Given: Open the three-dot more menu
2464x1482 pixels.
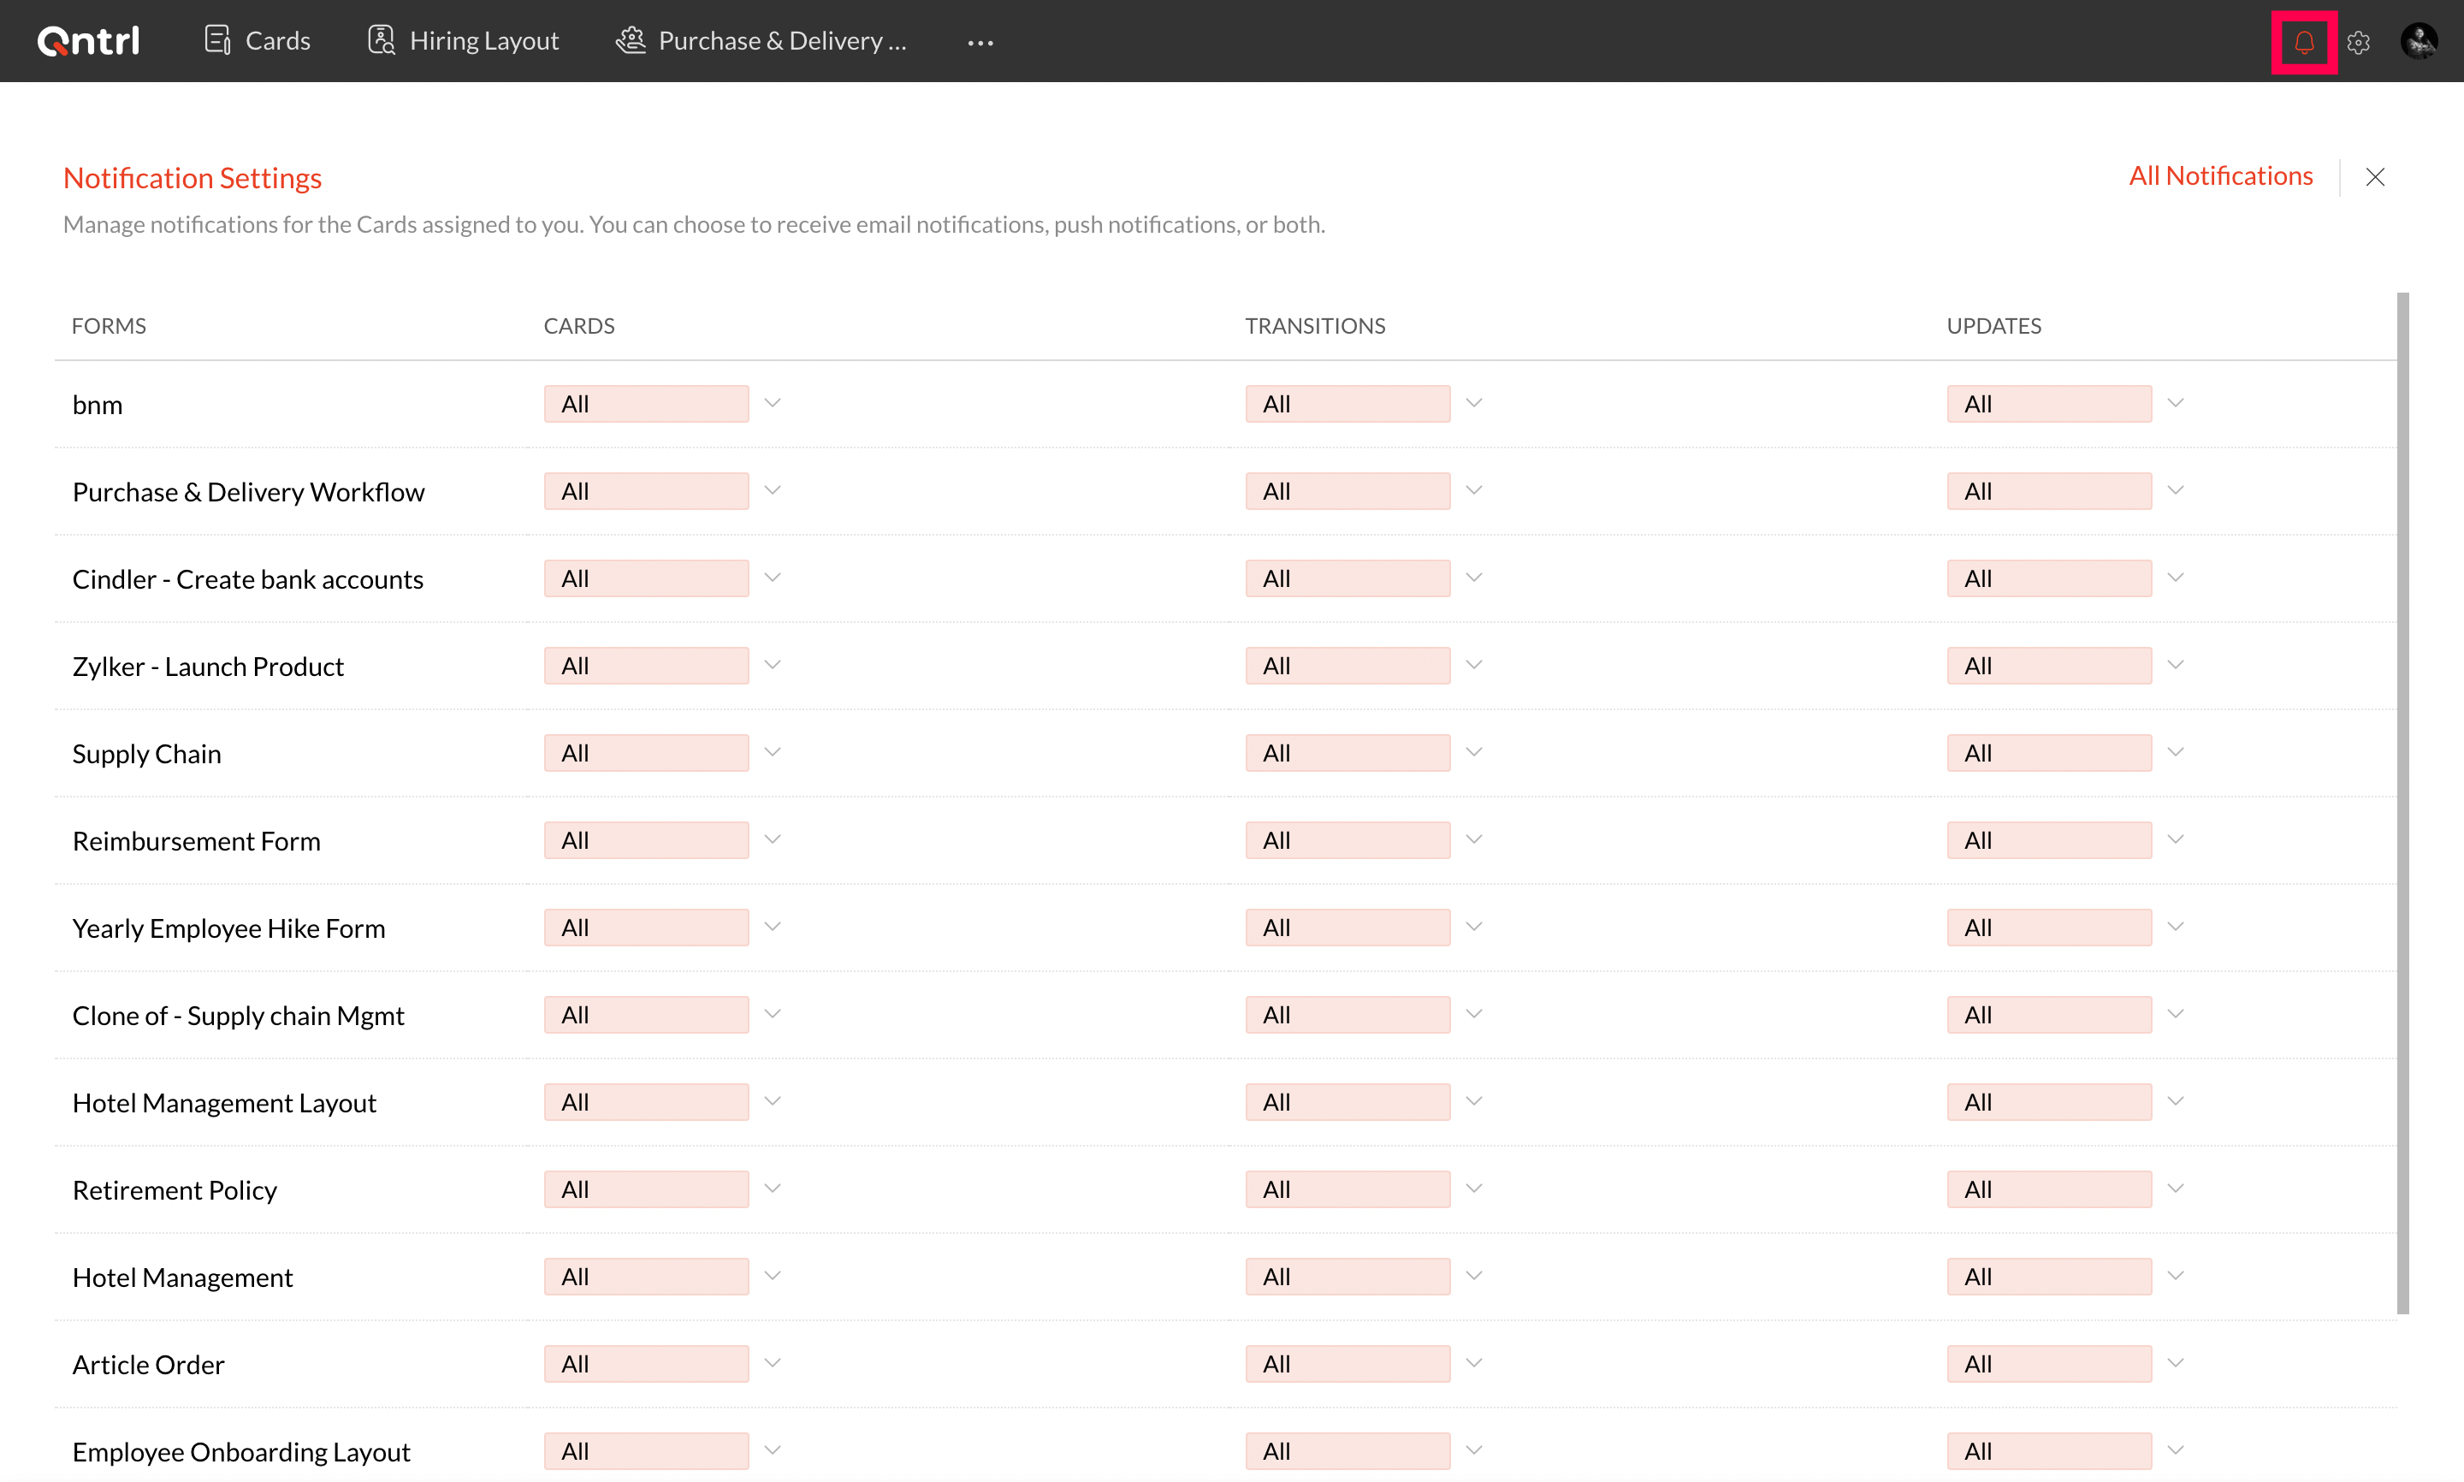Looking at the screenshot, I should coord(980,42).
